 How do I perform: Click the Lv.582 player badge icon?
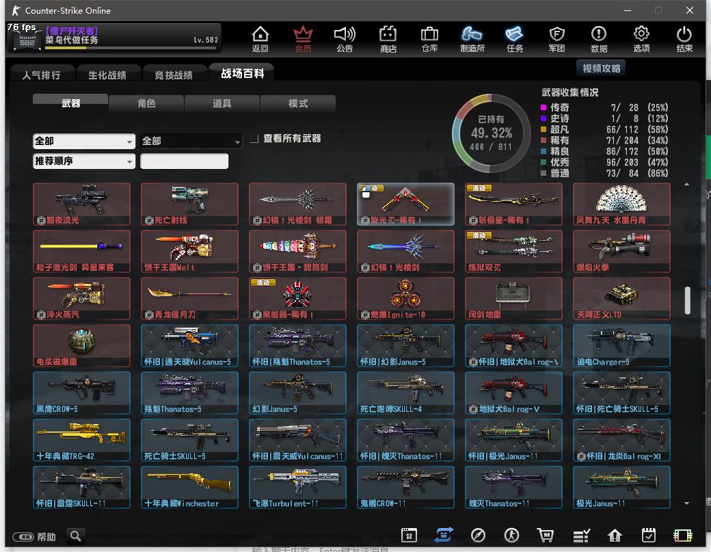(x=27, y=40)
